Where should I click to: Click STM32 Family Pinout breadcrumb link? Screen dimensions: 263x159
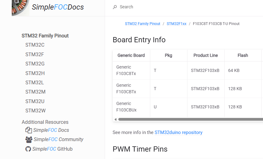coord(142,24)
